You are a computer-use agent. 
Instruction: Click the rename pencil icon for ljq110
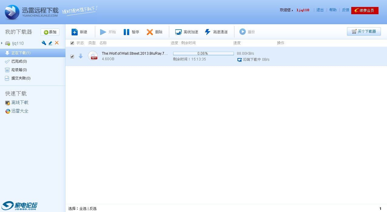click(50, 43)
